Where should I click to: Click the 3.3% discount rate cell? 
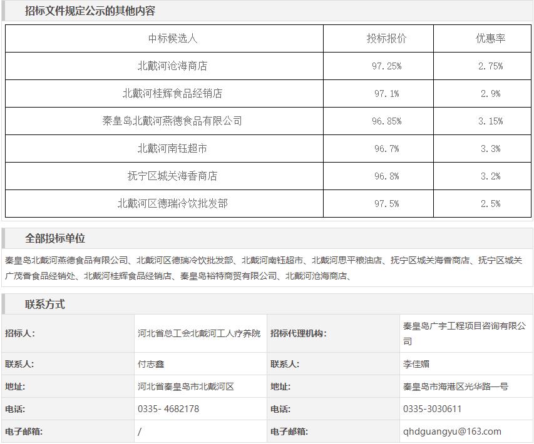490,149
